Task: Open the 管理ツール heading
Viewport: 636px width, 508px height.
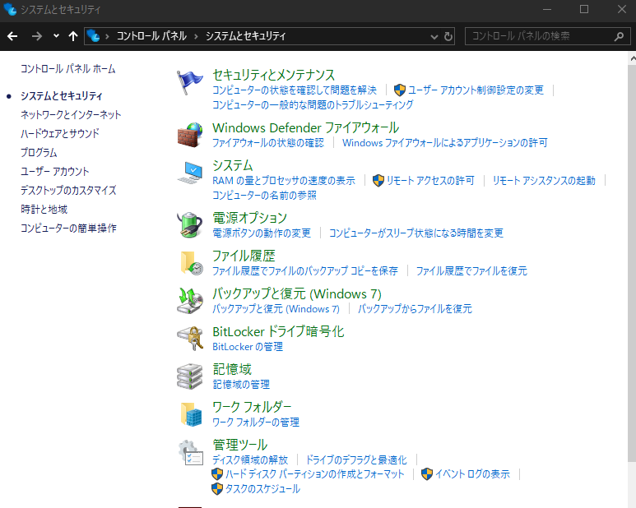Action: pos(240,445)
